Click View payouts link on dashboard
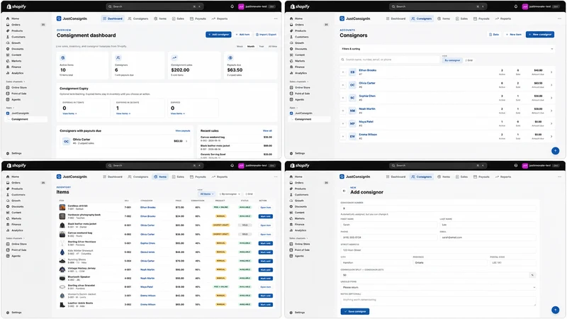This screenshot has width=567, height=319. coord(183,130)
